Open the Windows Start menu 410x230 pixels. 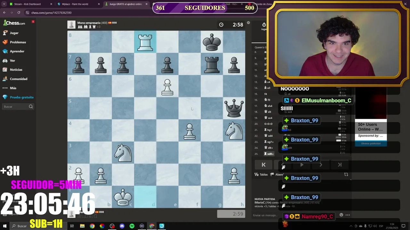point(4,226)
